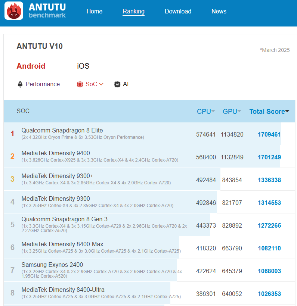Go to the Download page
This screenshot has height=306, width=297.
coord(178,11)
